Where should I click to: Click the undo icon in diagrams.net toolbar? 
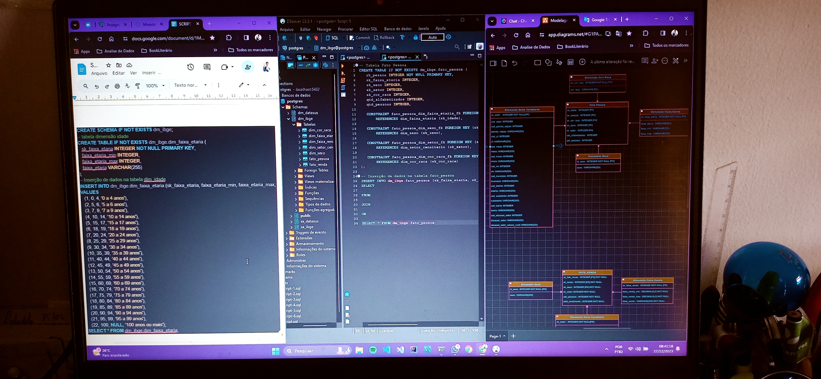pyautogui.click(x=515, y=63)
